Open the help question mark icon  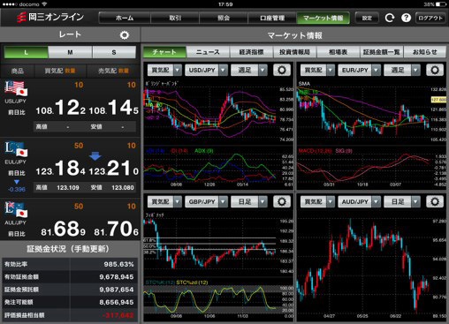pyautogui.click(x=406, y=18)
